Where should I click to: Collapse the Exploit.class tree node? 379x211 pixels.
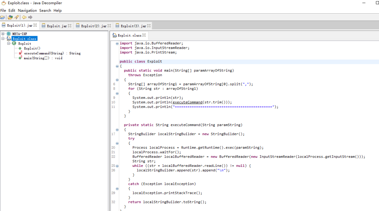point(3,39)
